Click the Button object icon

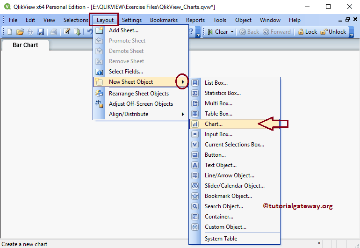click(x=195, y=155)
